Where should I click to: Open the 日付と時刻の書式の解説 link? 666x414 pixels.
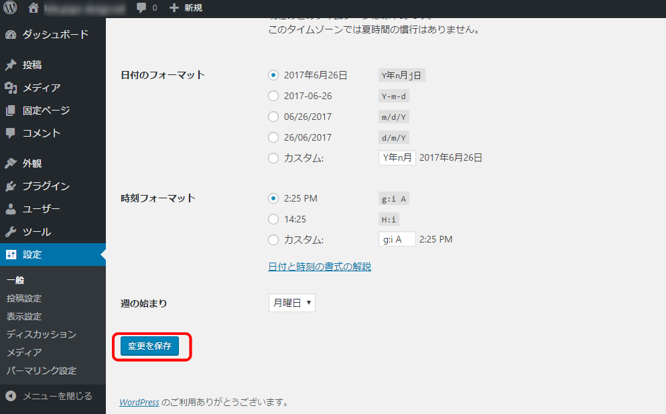click(319, 266)
